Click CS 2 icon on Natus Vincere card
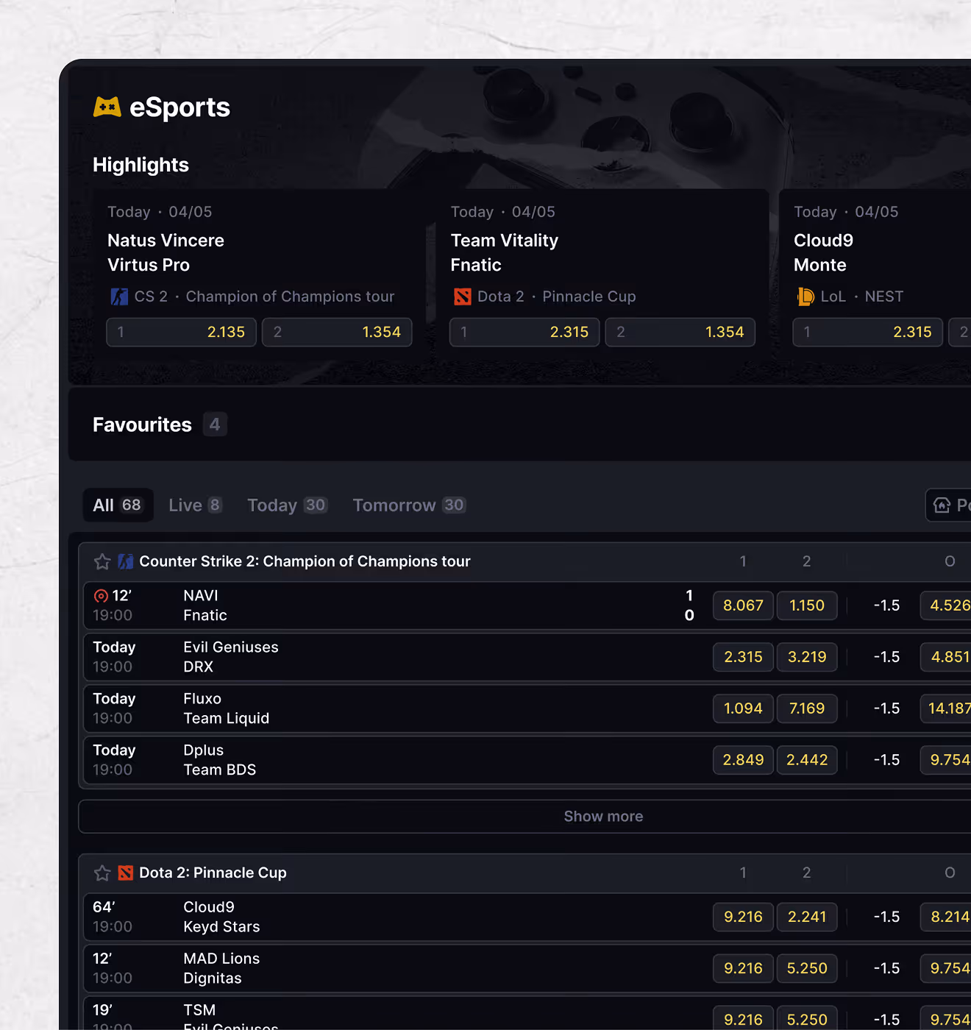971x1030 pixels. (119, 296)
